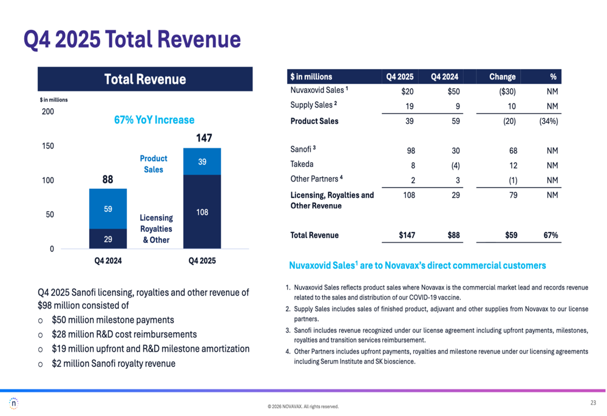Viewport: 607px width, 416px height.
Task: Select the Q4 2025 Total Revenue slide title
Action: [x=132, y=39]
